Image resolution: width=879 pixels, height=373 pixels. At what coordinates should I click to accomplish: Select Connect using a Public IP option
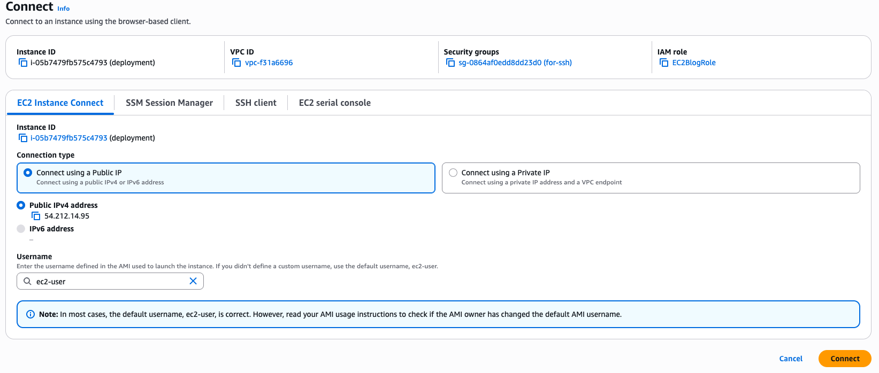[28, 173]
